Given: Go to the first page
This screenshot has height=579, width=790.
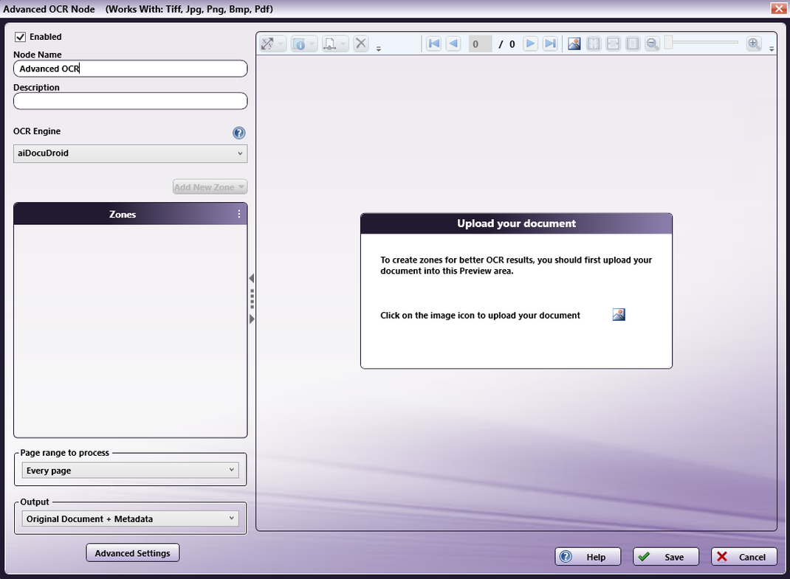Looking at the screenshot, I should point(434,44).
